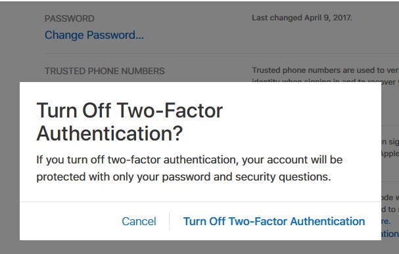
Task: Click the truncated Apple text behind dialog
Action: [390, 154]
